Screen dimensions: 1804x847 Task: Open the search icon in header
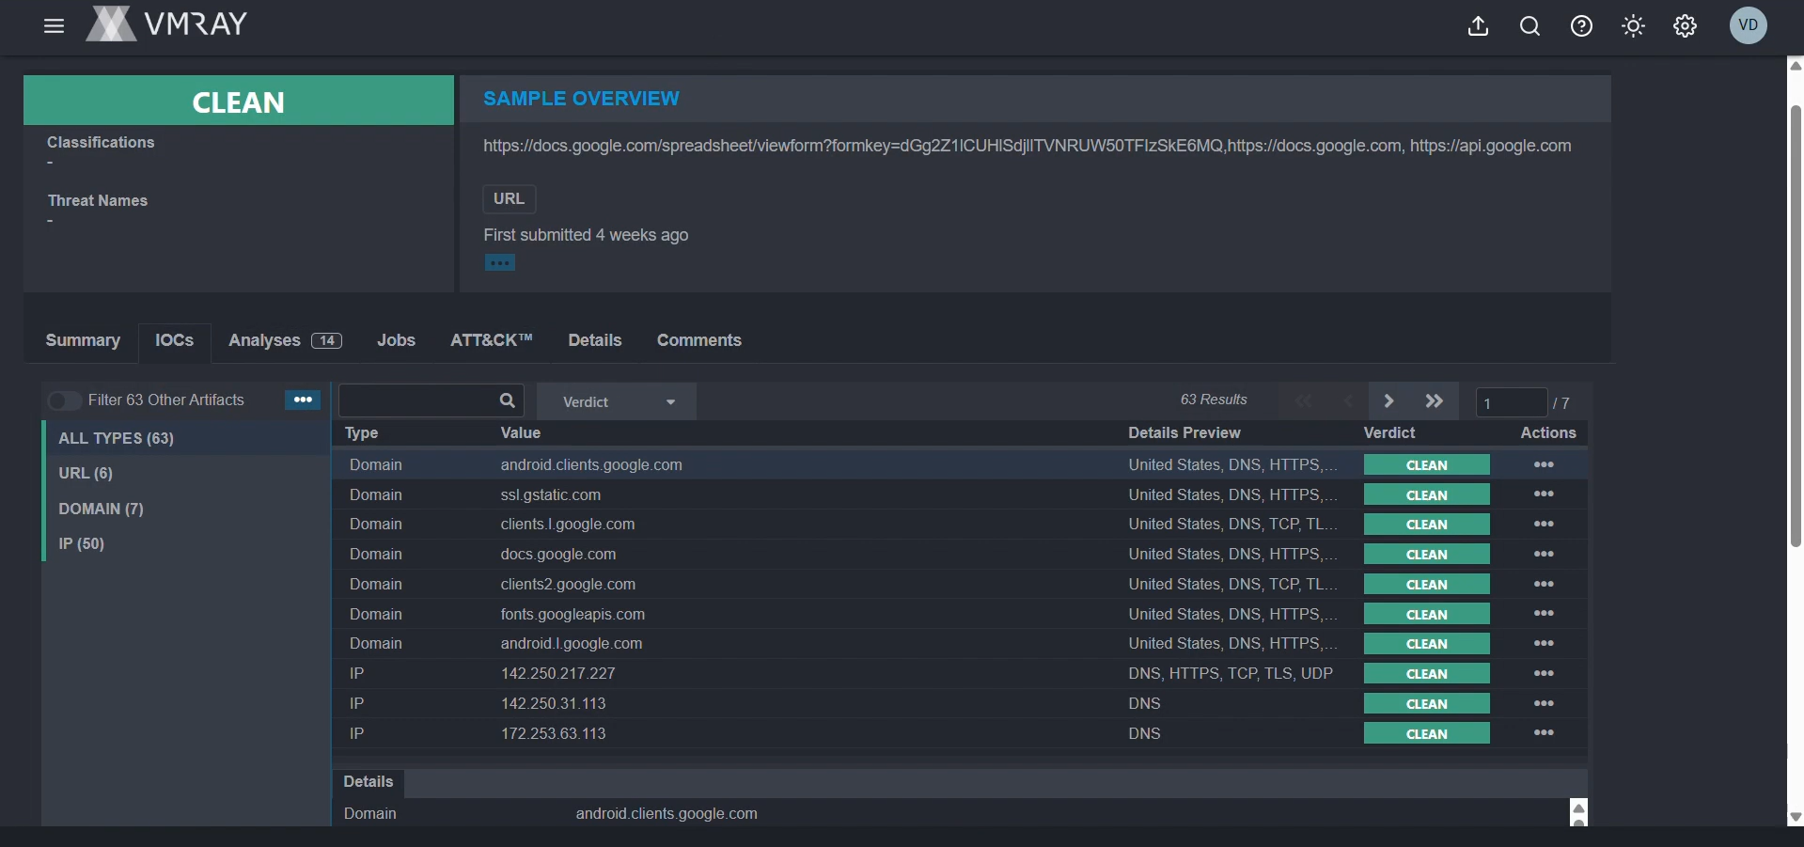coord(1530,26)
